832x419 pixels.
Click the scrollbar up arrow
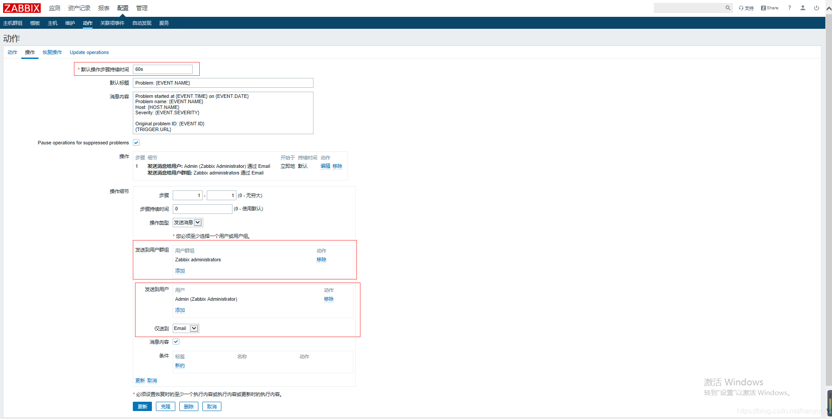tap(828, 8)
